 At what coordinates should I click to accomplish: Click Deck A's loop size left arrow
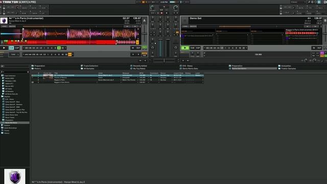[23, 48]
